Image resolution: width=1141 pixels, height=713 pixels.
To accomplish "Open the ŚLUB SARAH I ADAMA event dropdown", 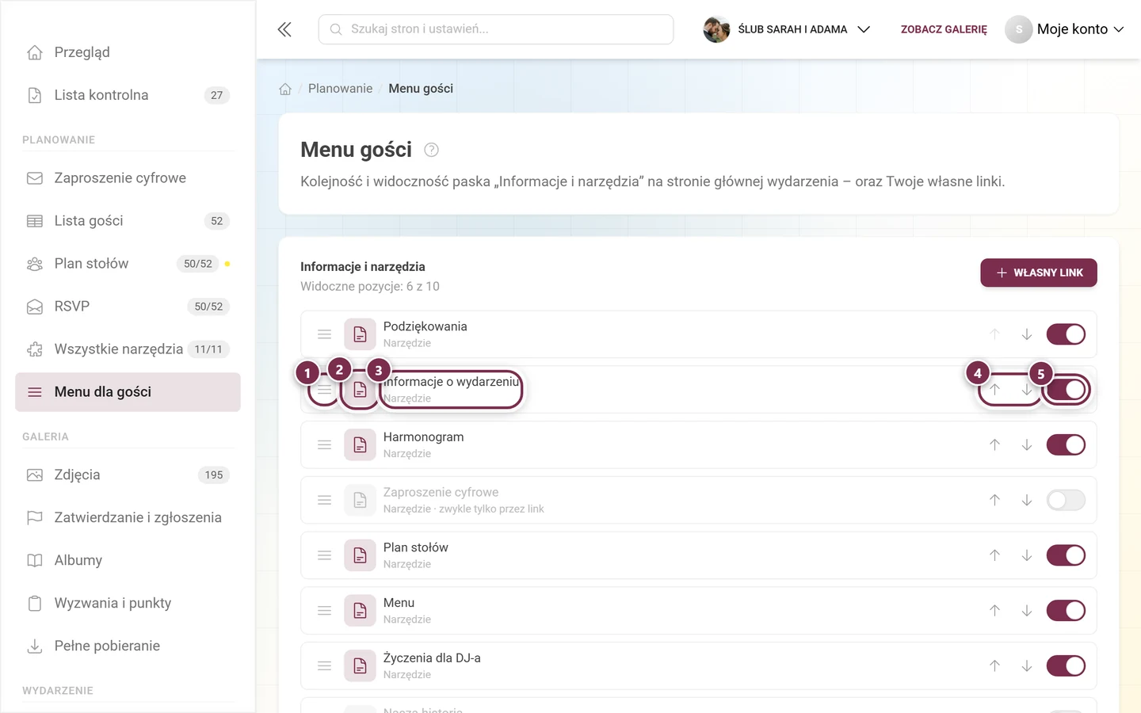I will pos(787,29).
